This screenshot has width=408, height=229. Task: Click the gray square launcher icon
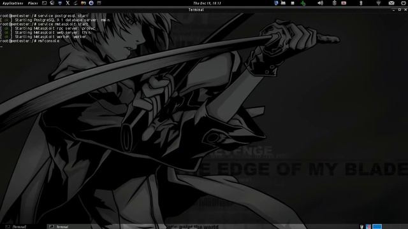(x=99, y=3)
